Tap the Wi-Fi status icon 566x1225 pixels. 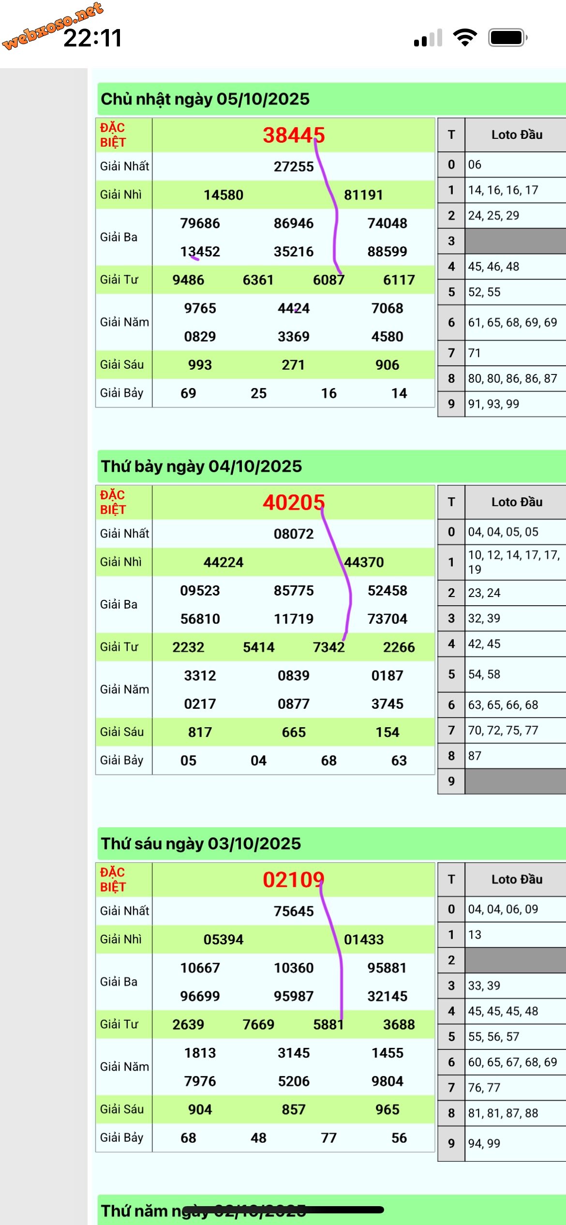pyautogui.click(x=464, y=38)
